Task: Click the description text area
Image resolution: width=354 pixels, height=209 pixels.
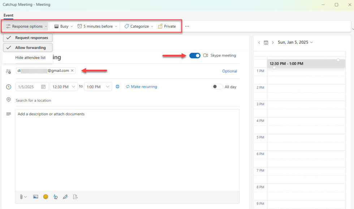Action: pyautogui.click(x=127, y=150)
